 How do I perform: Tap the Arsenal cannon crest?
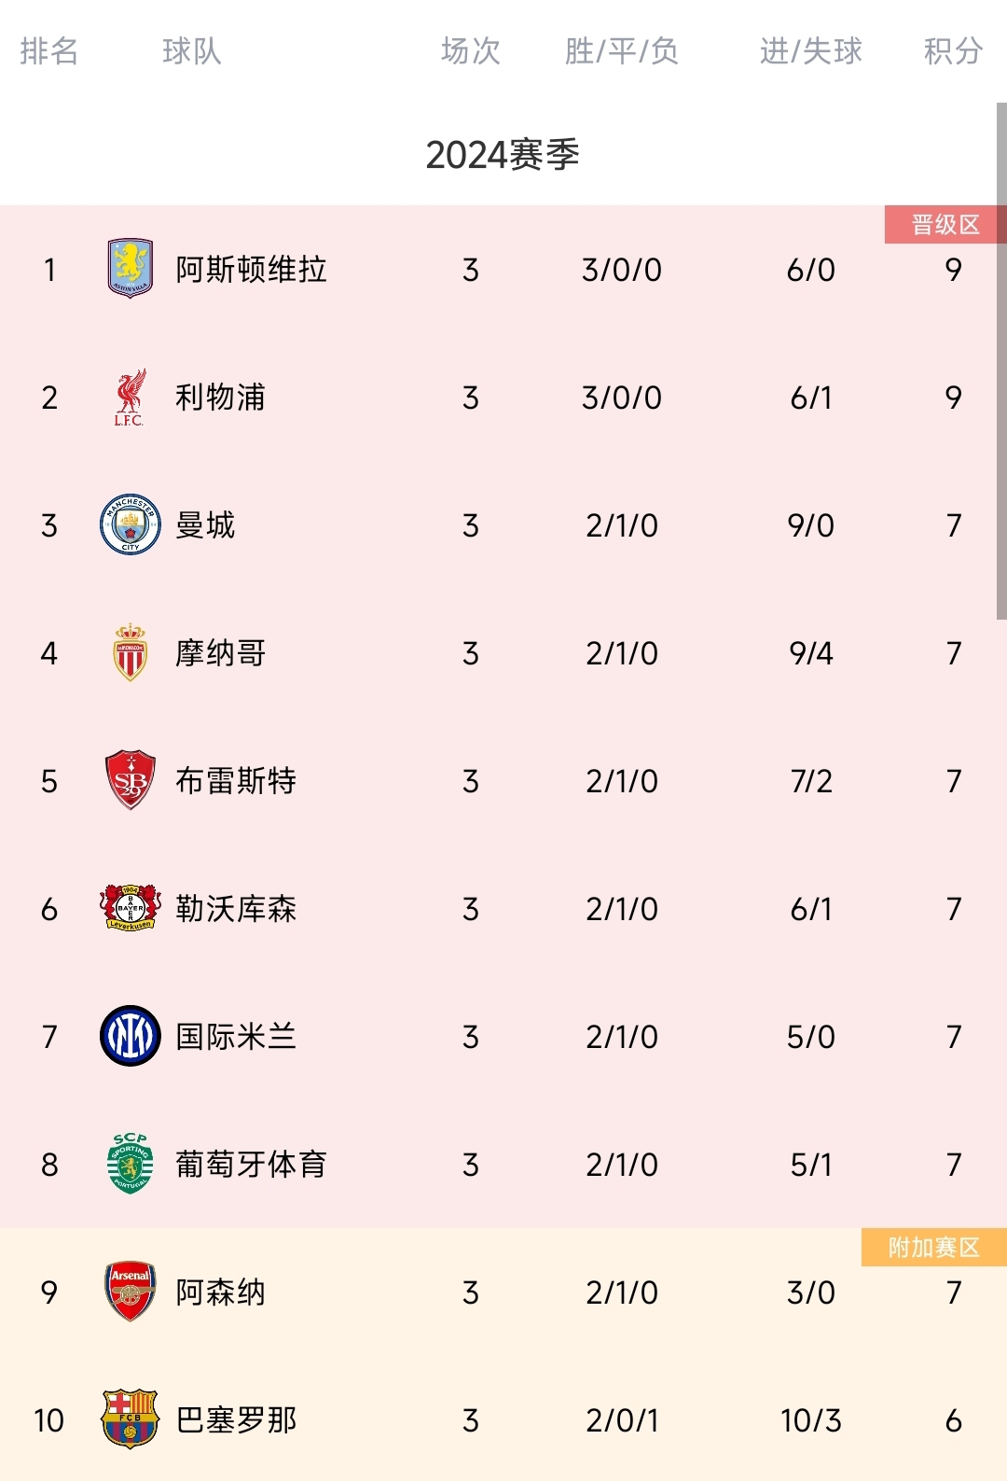131,1292
